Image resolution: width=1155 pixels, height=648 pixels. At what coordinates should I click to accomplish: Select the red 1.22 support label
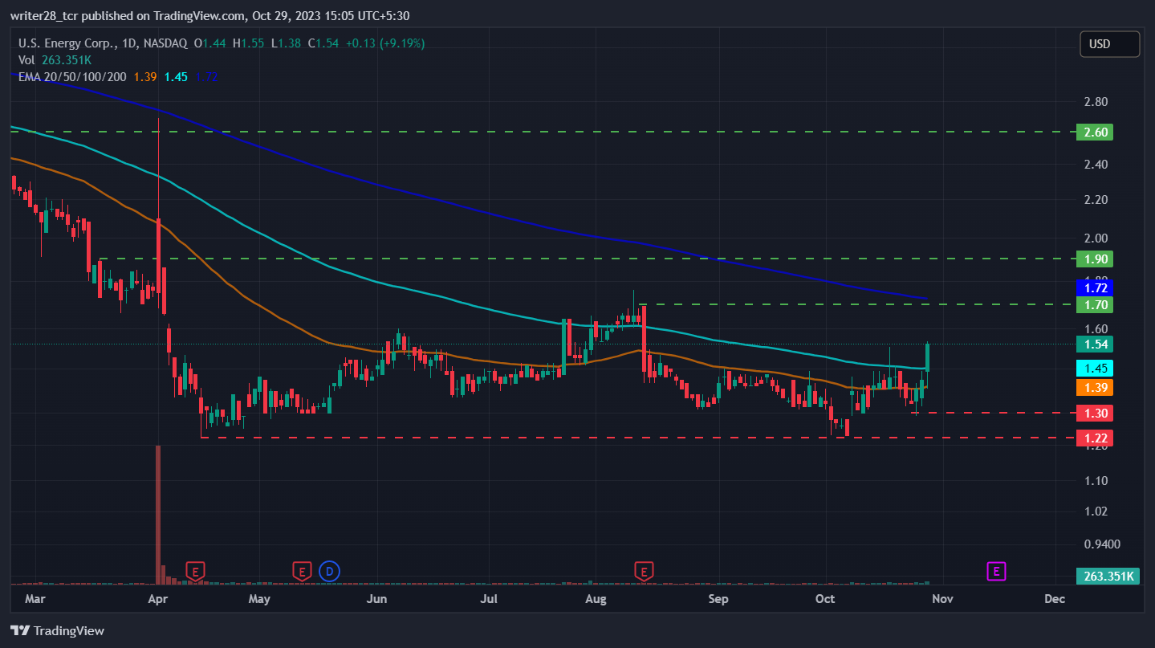coord(1094,438)
